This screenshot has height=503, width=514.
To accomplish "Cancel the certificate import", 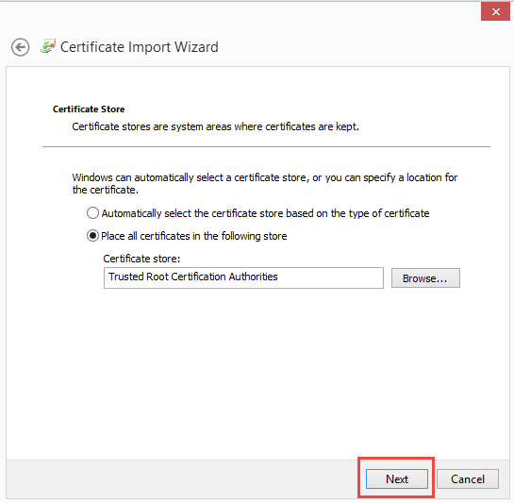I will [x=468, y=479].
